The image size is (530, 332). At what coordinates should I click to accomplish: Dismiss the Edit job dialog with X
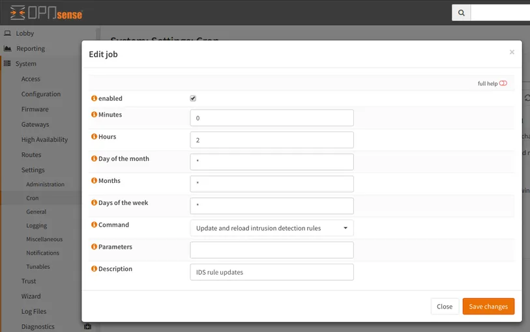coord(512,52)
